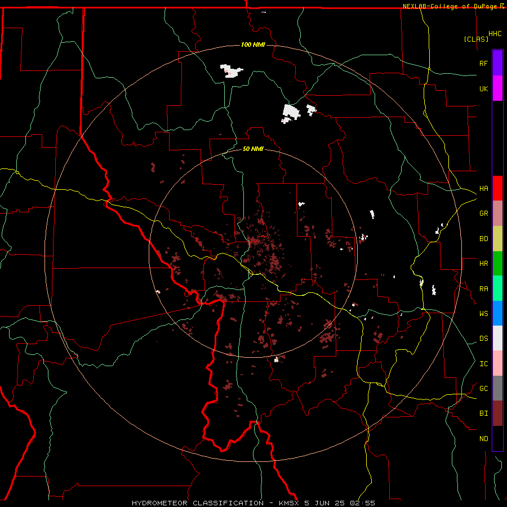The width and height of the screenshot is (507, 507).
Task: Select the WS blue legend swatch
Action: [x=497, y=313]
